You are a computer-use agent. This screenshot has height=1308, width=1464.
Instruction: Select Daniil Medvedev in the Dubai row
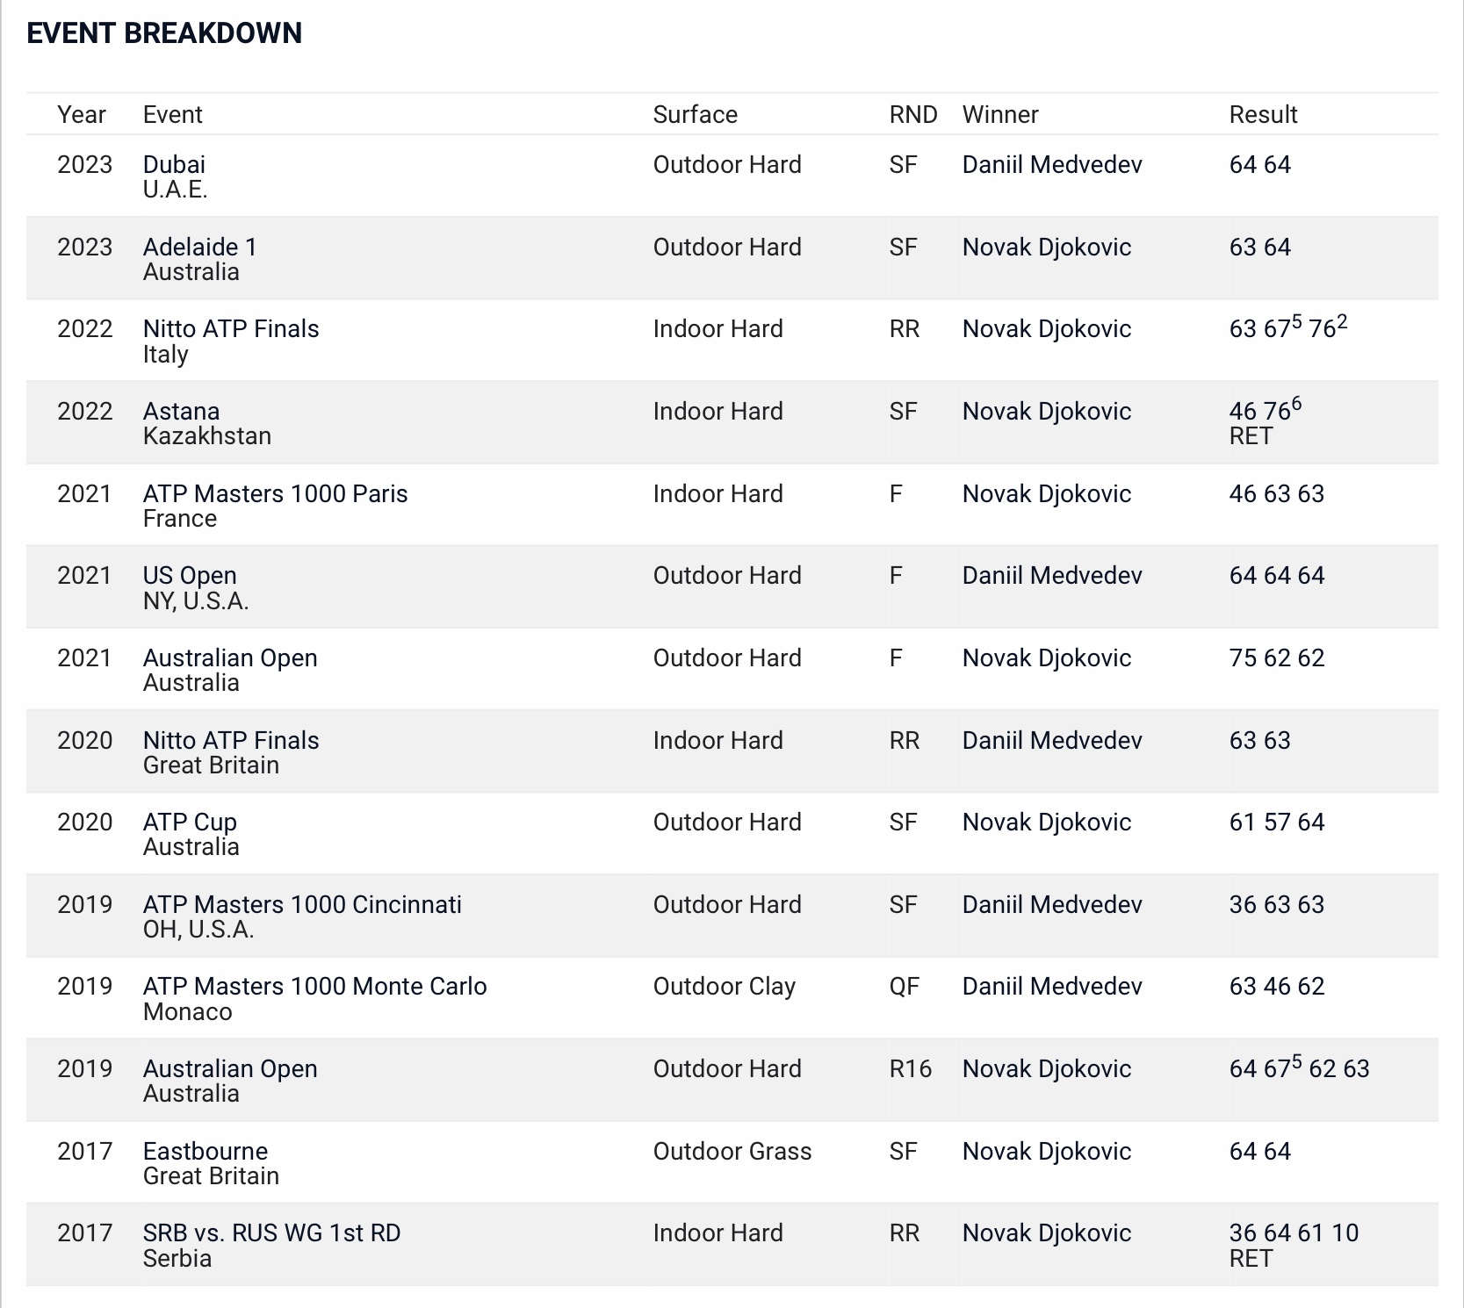point(1052,165)
